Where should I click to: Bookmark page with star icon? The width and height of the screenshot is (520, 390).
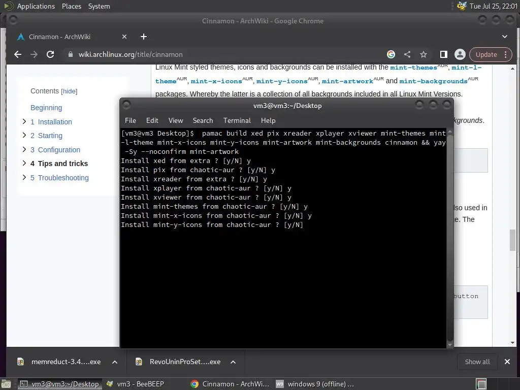424,54
